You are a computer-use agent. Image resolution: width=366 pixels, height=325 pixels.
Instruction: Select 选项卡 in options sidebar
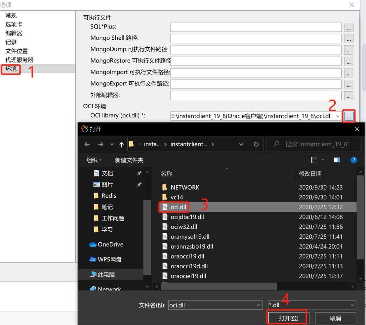[14, 24]
